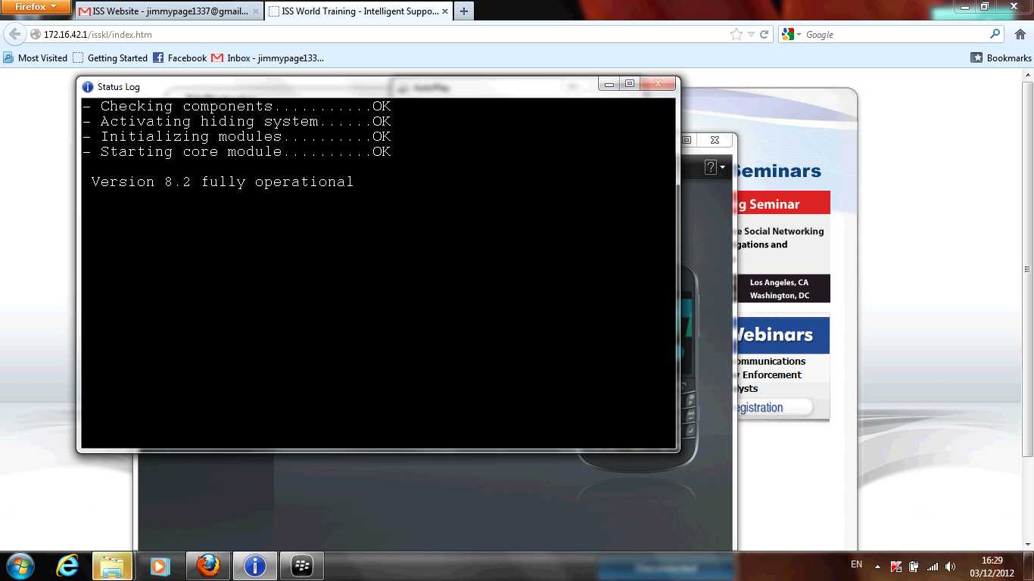The image size is (1034, 581).
Task: Open Windows Explorer from taskbar
Action: click(112, 565)
